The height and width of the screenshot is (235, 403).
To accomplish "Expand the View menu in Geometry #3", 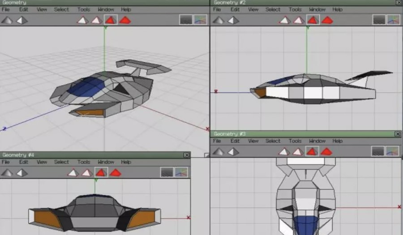I will (253, 141).
